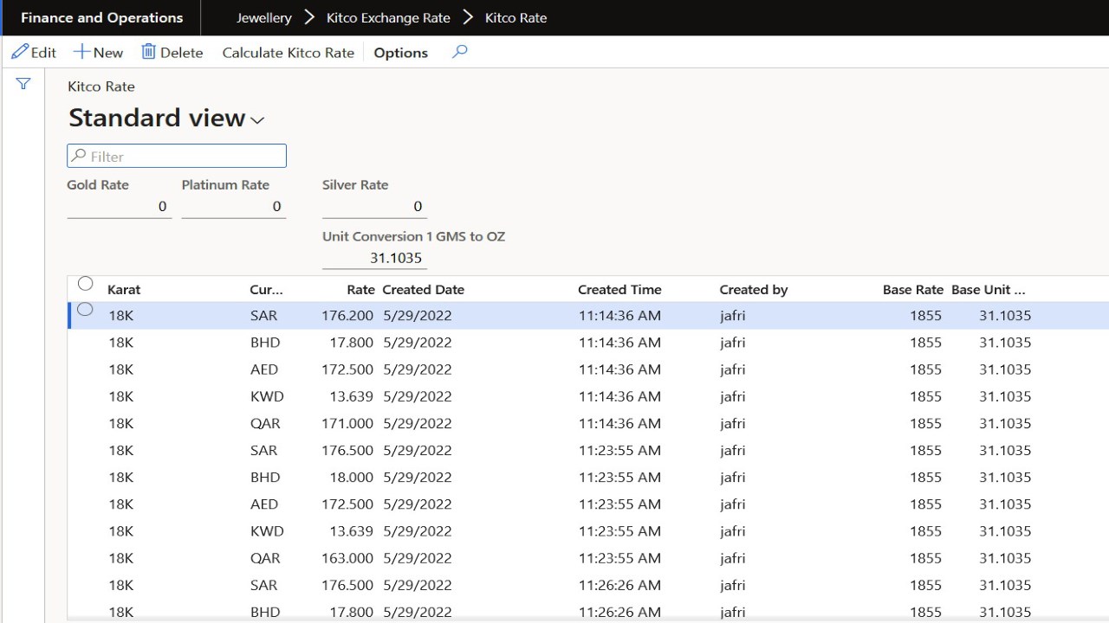The image size is (1109, 623).
Task: Click the New plus icon
Action: pyautogui.click(x=81, y=52)
